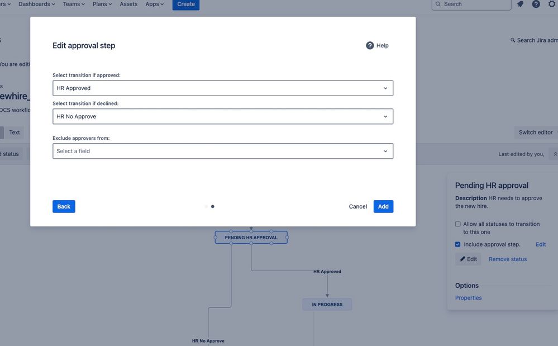This screenshot has width=558, height=346.
Task: Select the second pagination dot
Action: point(212,206)
